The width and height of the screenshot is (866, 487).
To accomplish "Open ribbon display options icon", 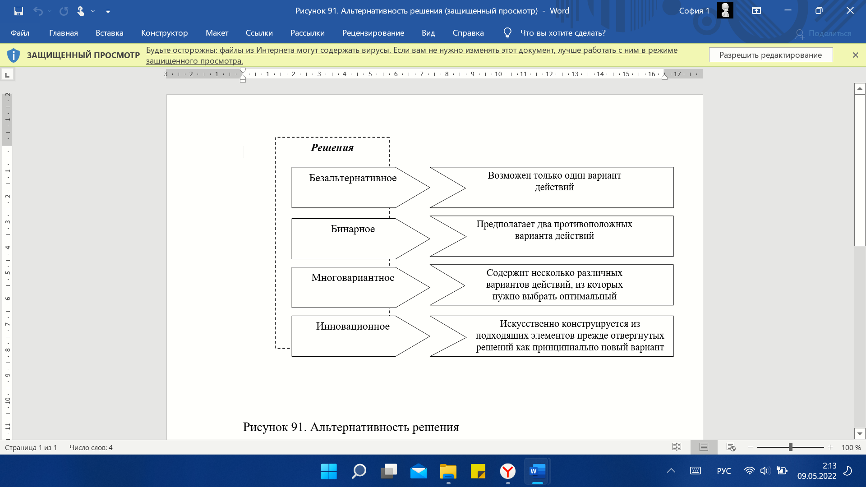I will click(x=756, y=11).
